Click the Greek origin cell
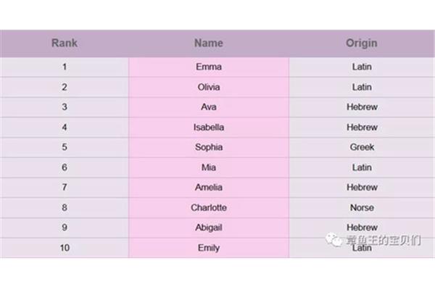This screenshot has height=290, width=435. [362, 147]
